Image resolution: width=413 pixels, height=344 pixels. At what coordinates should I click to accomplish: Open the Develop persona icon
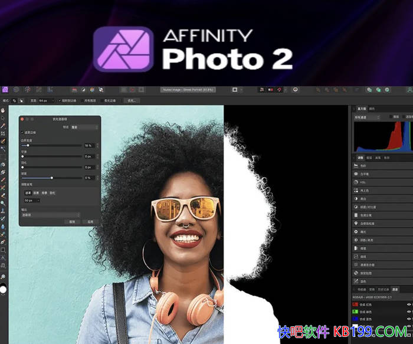(28, 90)
